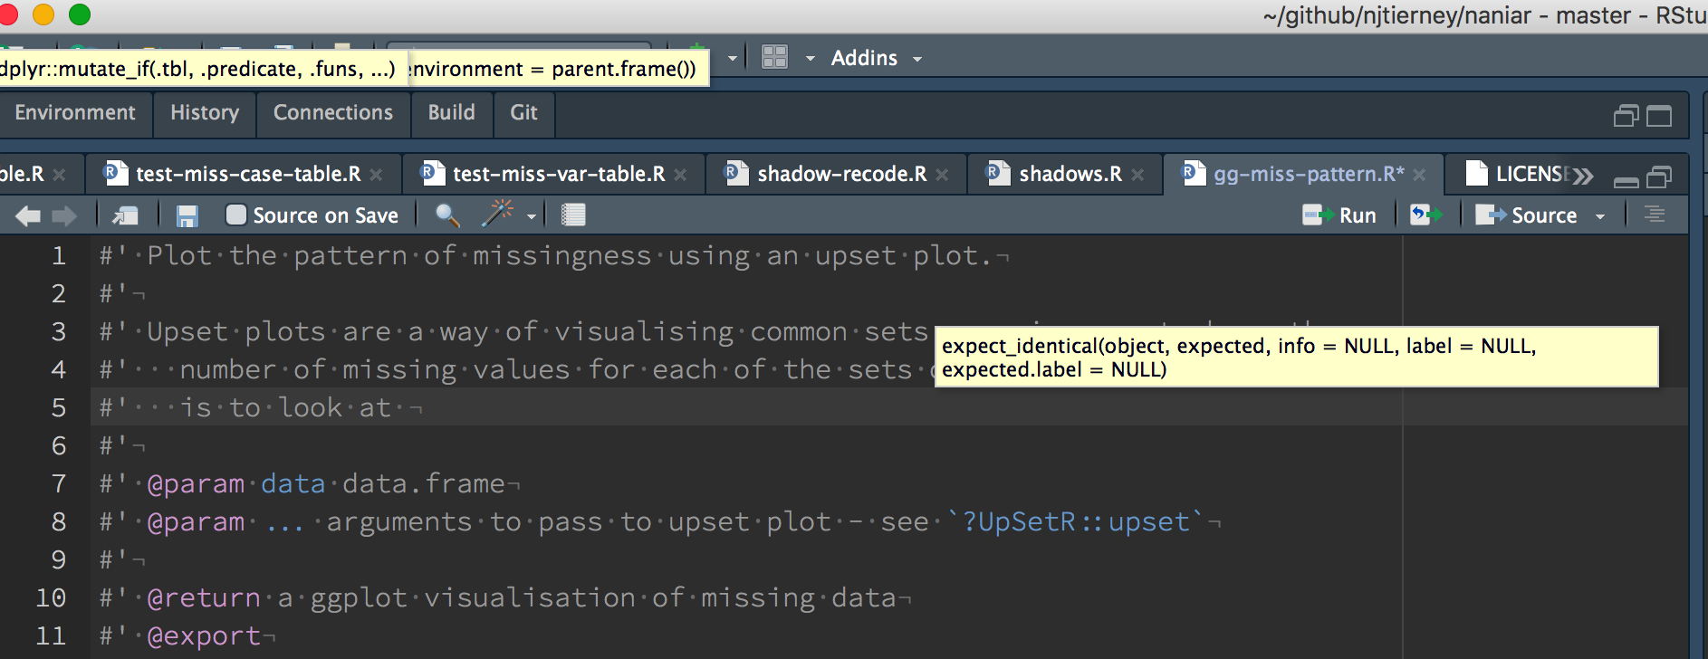Click the Compile Report notebook icon

[573, 215]
